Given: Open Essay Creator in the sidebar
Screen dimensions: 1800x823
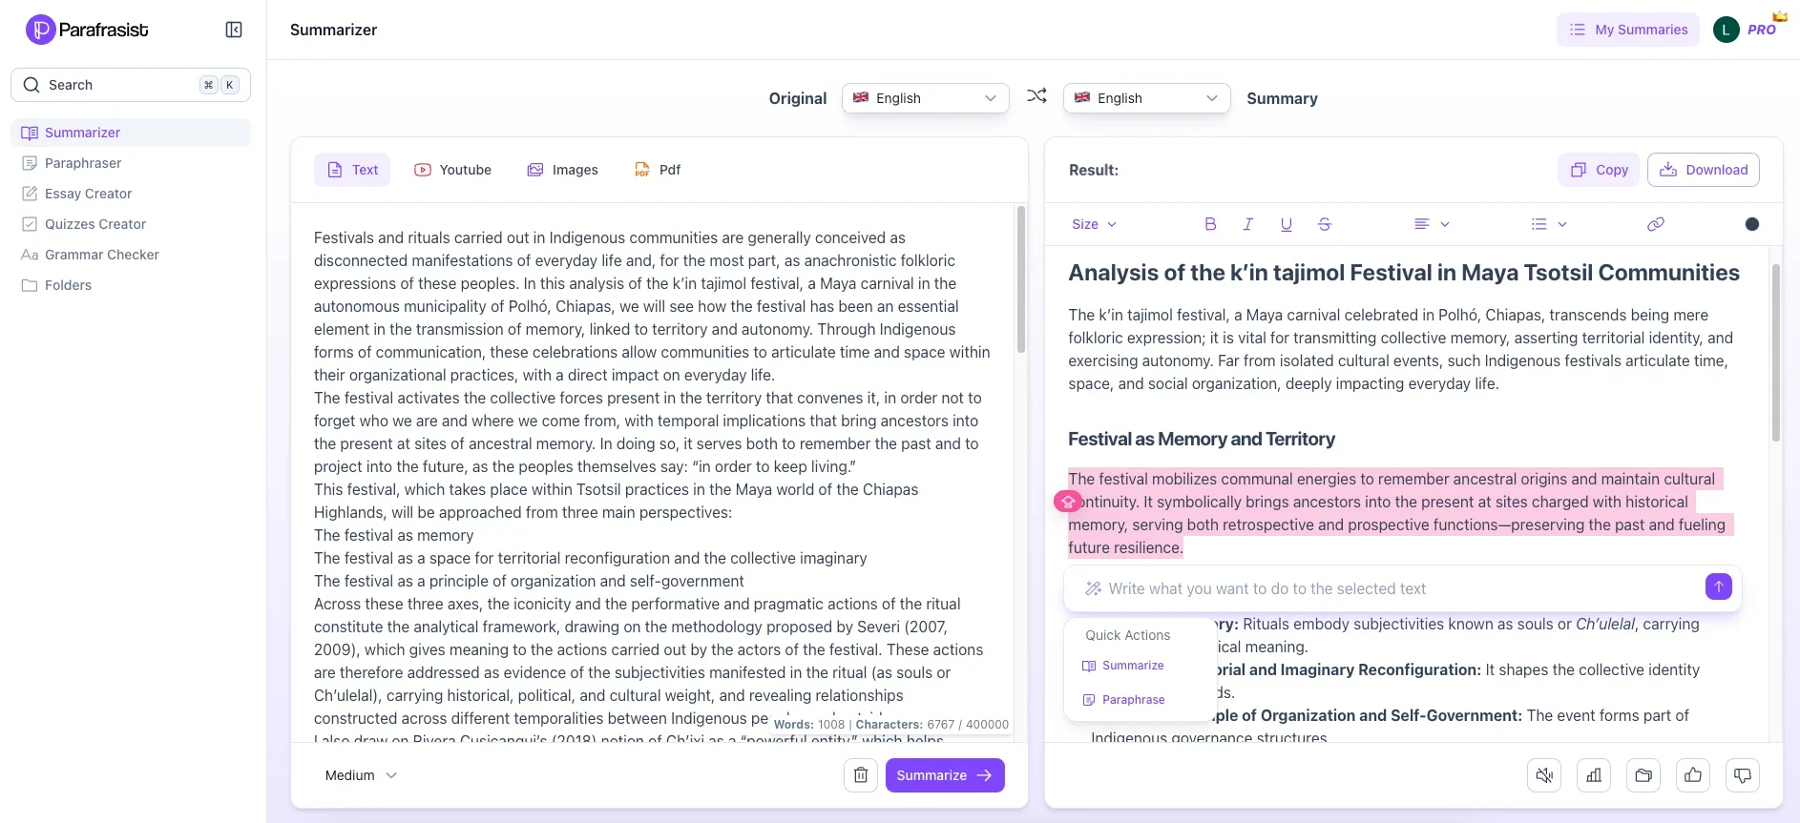Looking at the screenshot, I should click(131, 194).
